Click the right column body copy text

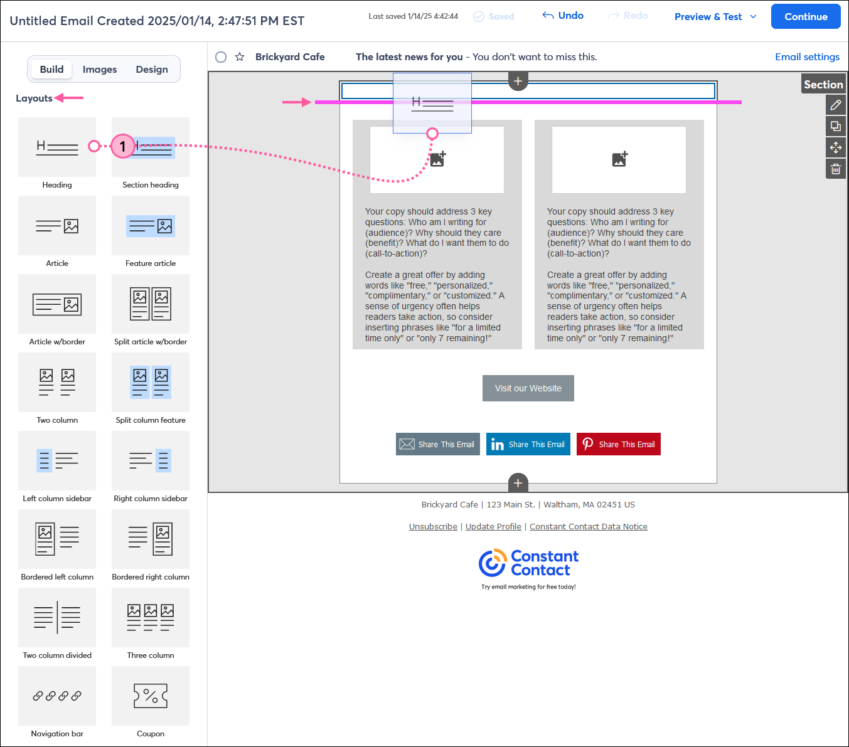[619, 275]
